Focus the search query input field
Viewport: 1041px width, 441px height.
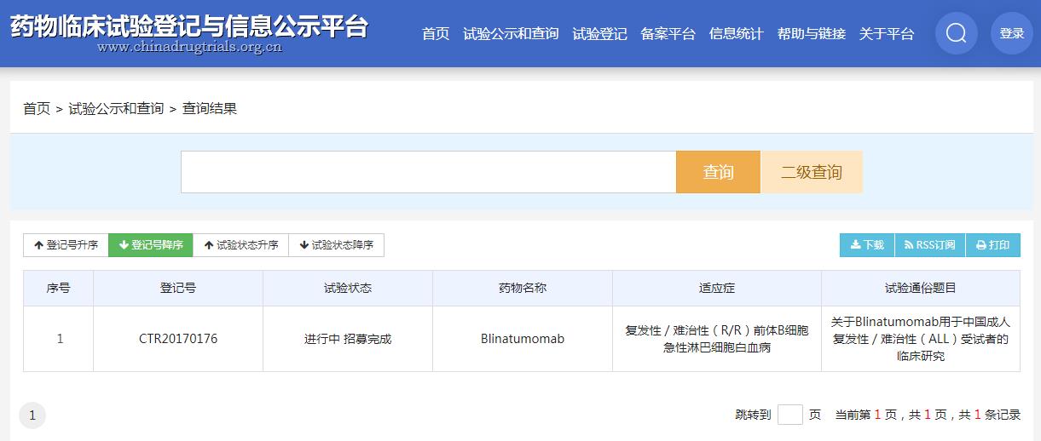[x=428, y=172]
